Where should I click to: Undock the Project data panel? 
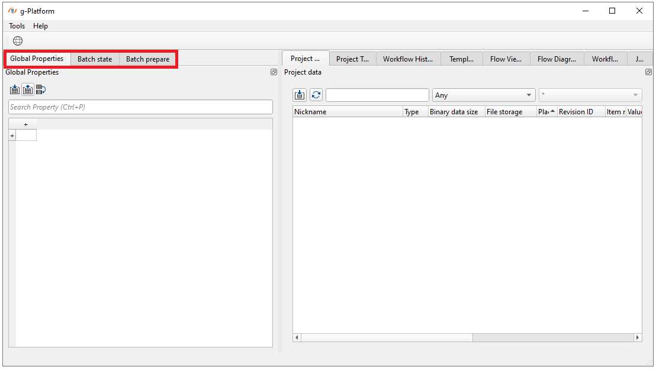(648, 72)
